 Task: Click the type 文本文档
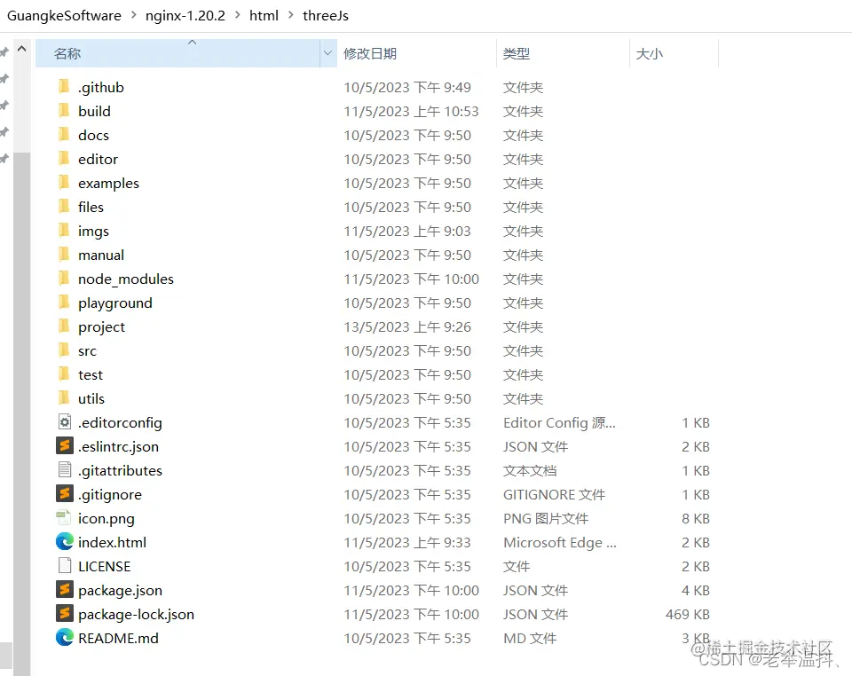(530, 471)
